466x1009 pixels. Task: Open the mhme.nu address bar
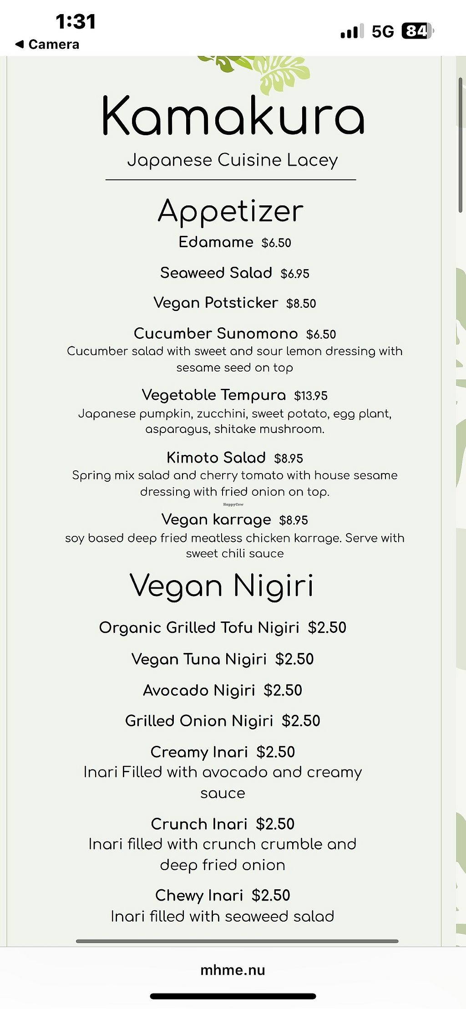click(233, 970)
